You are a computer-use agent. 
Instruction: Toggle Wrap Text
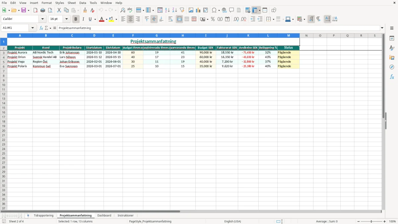point(170,19)
